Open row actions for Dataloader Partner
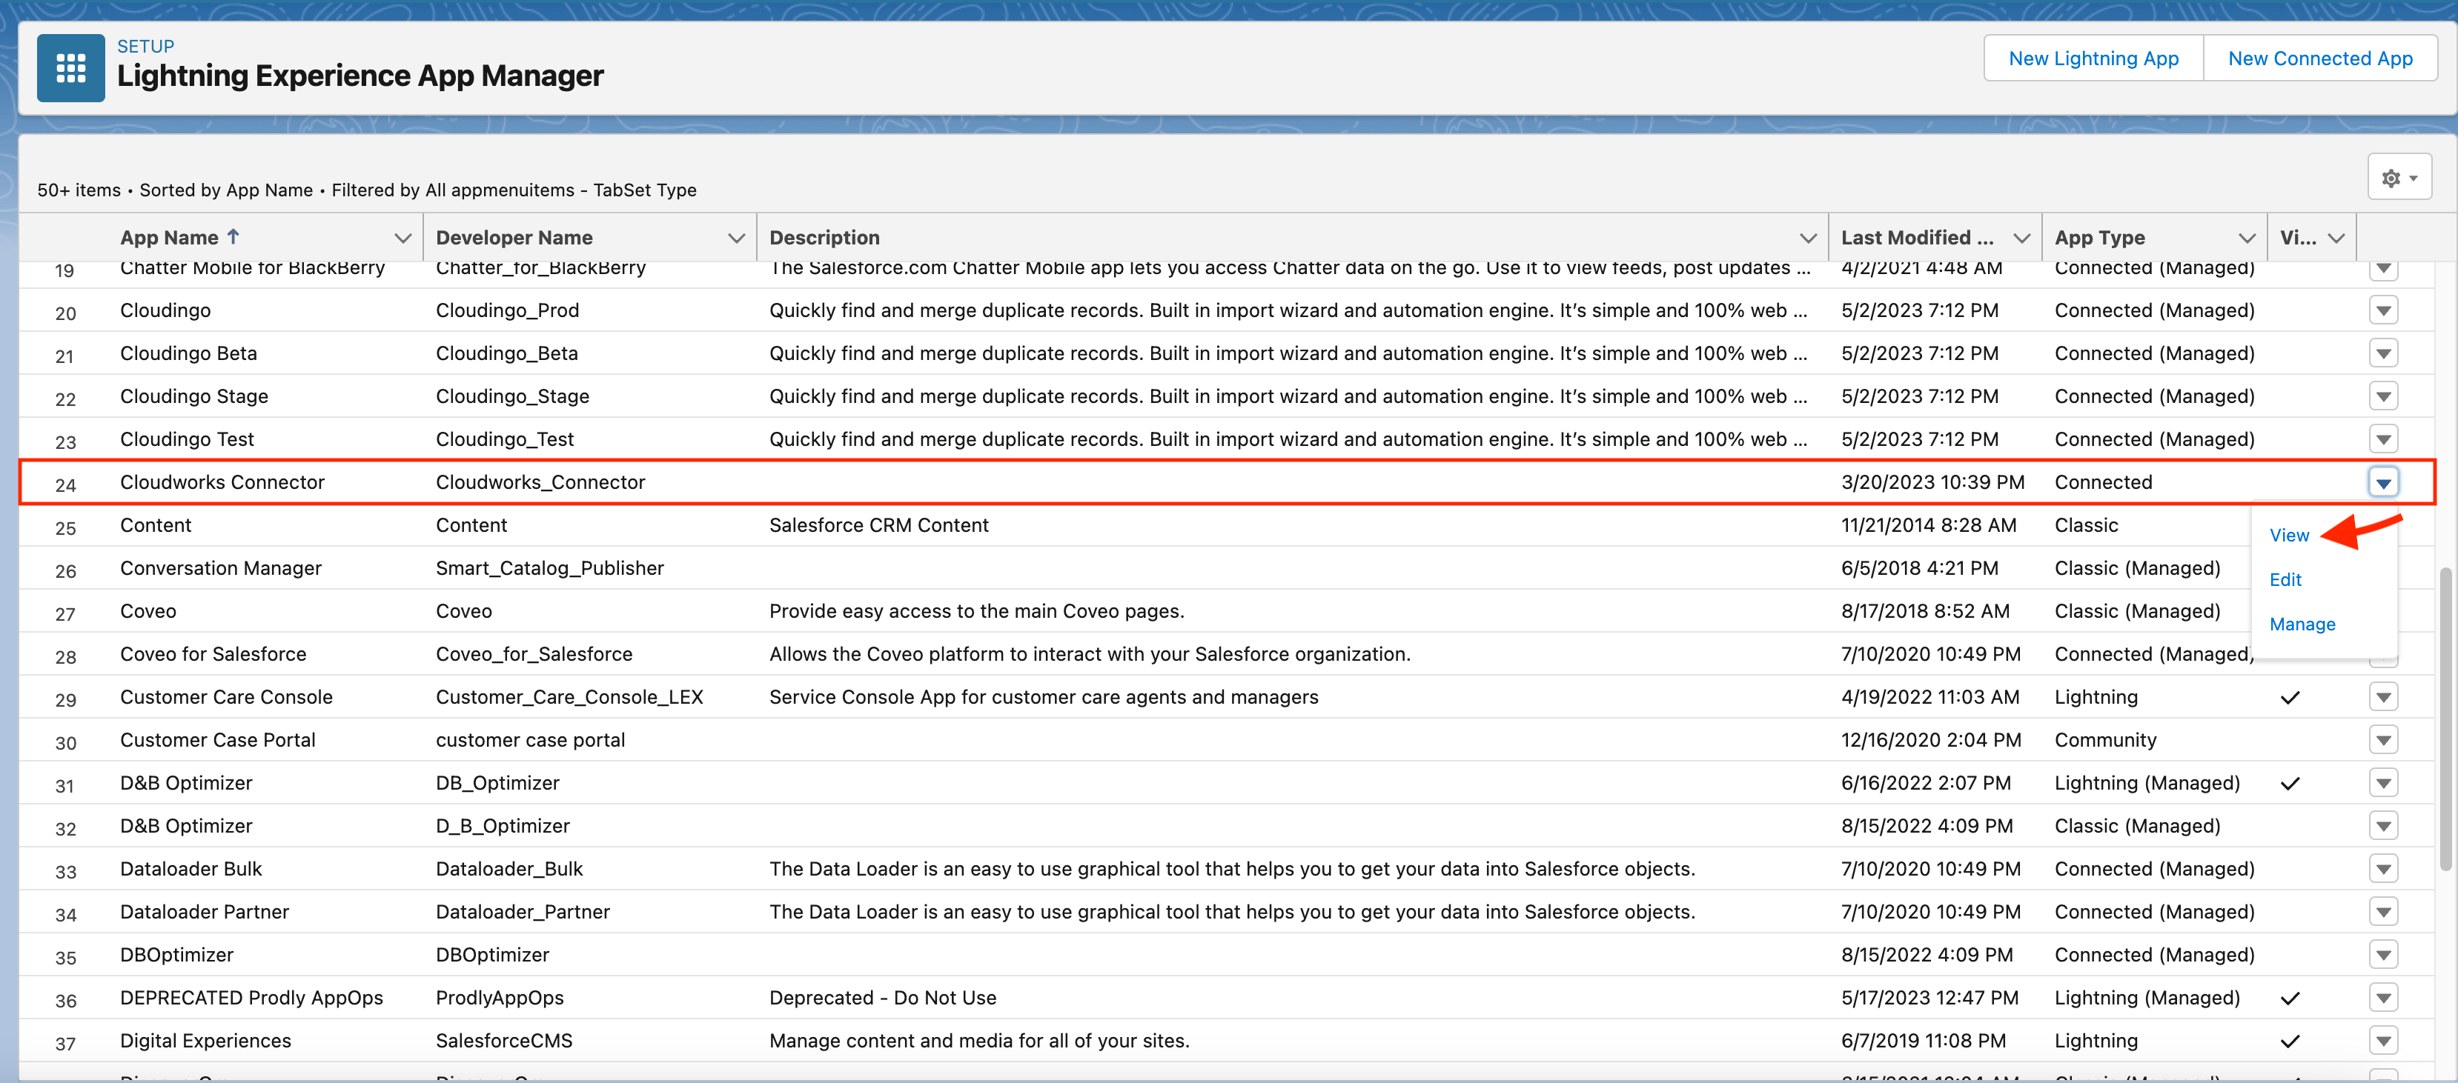This screenshot has width=2458, height=1083. tap(2382, 911)
